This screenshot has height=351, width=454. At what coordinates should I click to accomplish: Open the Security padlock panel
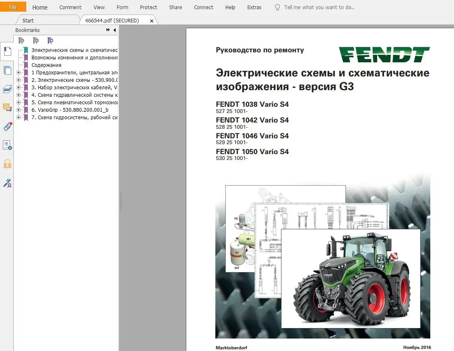(x=7, y=164)
